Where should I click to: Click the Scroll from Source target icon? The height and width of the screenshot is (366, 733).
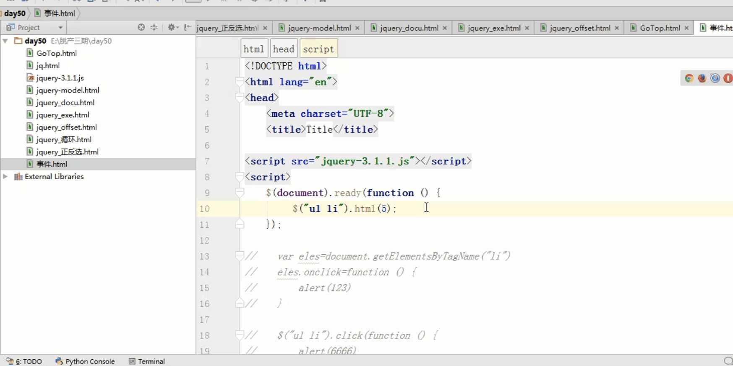[x=141, y=27]
